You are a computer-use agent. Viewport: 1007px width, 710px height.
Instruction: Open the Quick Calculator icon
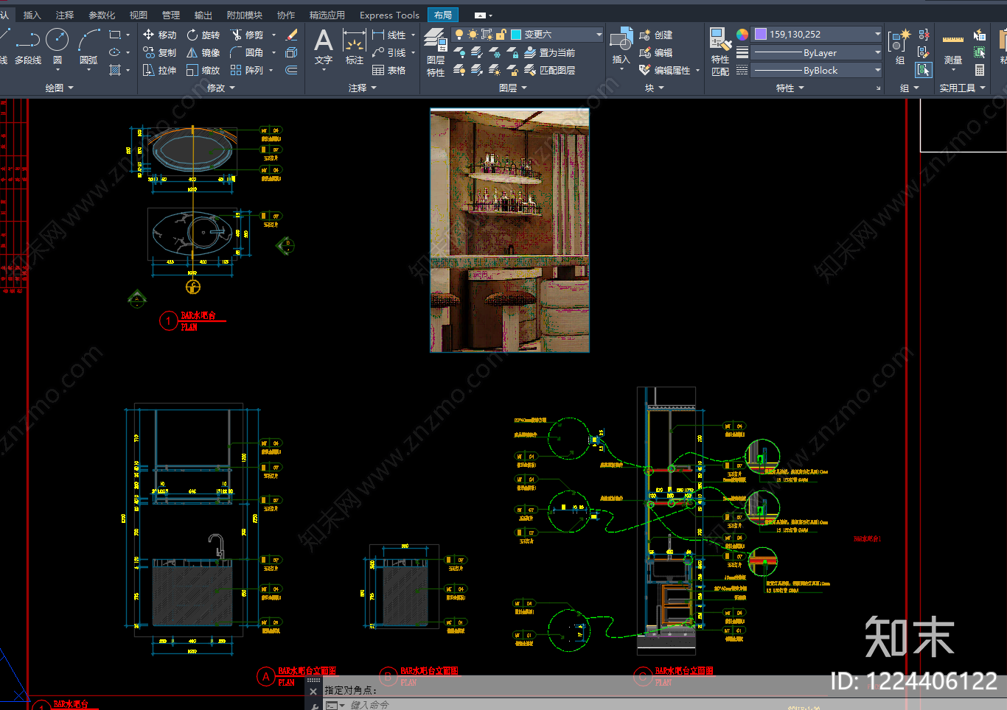(x=980, y=70)
